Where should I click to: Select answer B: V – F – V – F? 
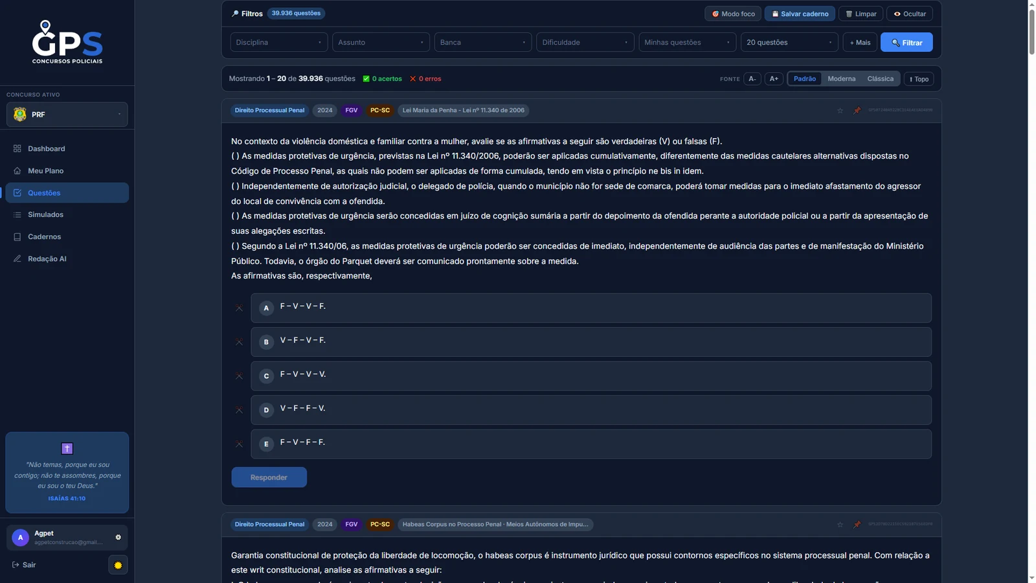coord(591,342)
